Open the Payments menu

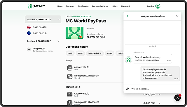[70, 6]
